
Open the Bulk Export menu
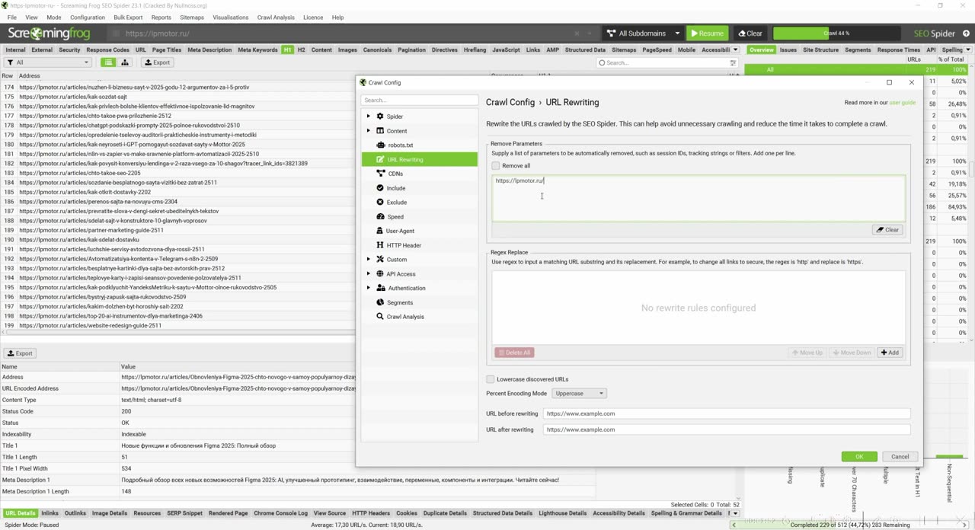[x=128, y=17]
